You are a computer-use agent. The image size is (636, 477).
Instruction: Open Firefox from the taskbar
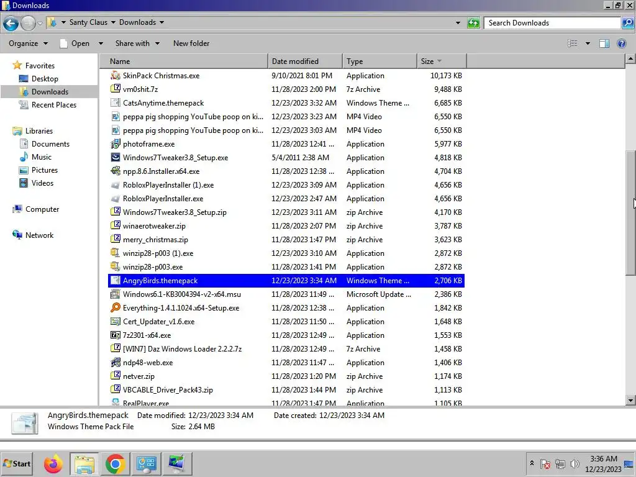click(53, 463)
